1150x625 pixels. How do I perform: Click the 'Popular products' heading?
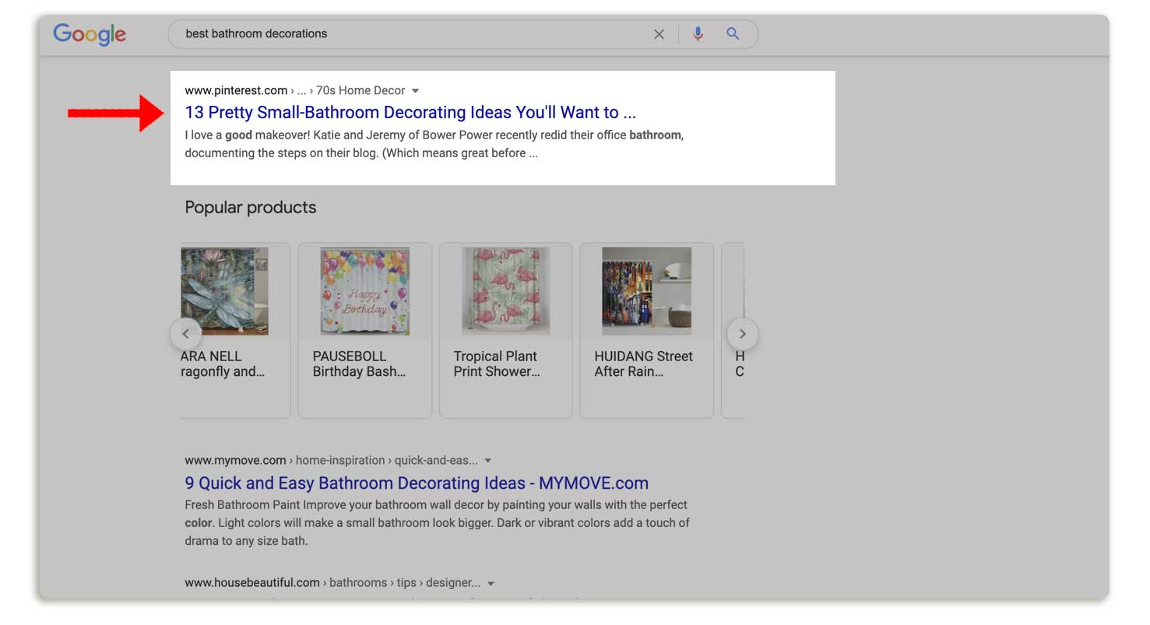[251, 207]
